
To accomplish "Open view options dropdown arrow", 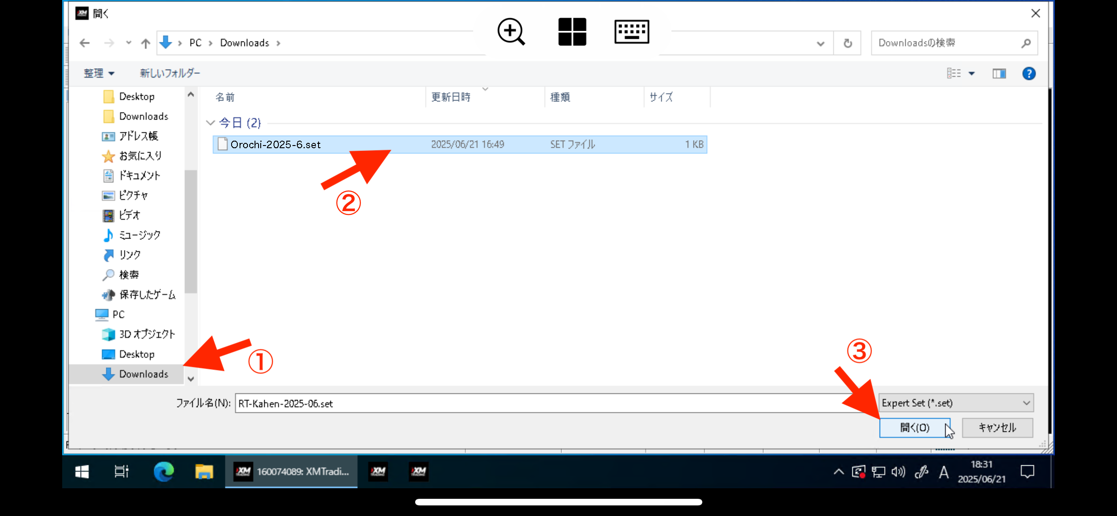I will click(971, 74).
